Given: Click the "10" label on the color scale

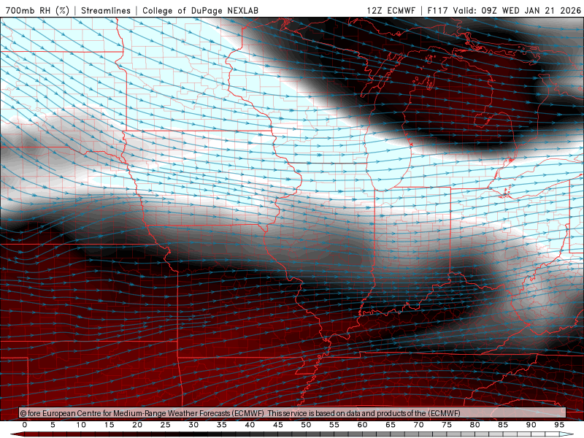Looking at the screenshot, I should 81,425.
